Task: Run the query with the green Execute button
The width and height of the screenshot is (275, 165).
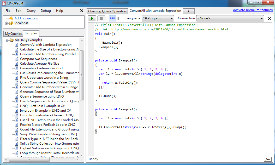Action: tap(92, 18)
